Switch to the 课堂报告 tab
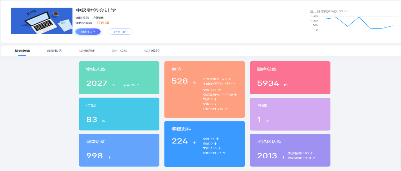Screen dimensions: 401x171 pos(55,51)
